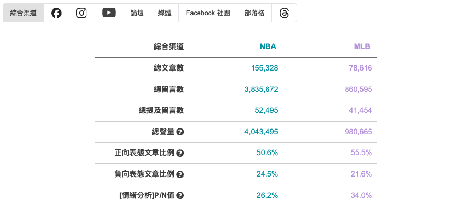Open help icon beside 正向表態文章比例
This screenshot has height=223, width=465.
(180, 153)
